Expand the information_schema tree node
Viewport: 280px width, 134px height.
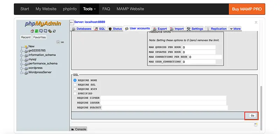(x=21, y=55)
